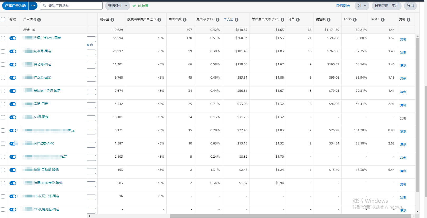Click the info icon beside 点击次数 header

click(x=185, y=20)
